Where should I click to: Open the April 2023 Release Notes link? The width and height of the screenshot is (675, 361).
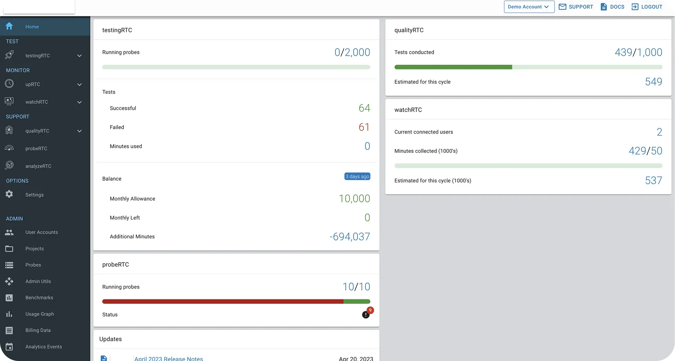tap(169, 358)
